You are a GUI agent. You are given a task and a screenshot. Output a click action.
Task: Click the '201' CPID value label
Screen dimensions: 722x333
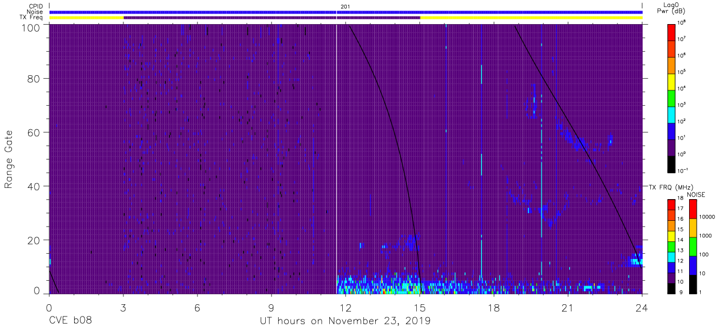(x=345, y=6)
